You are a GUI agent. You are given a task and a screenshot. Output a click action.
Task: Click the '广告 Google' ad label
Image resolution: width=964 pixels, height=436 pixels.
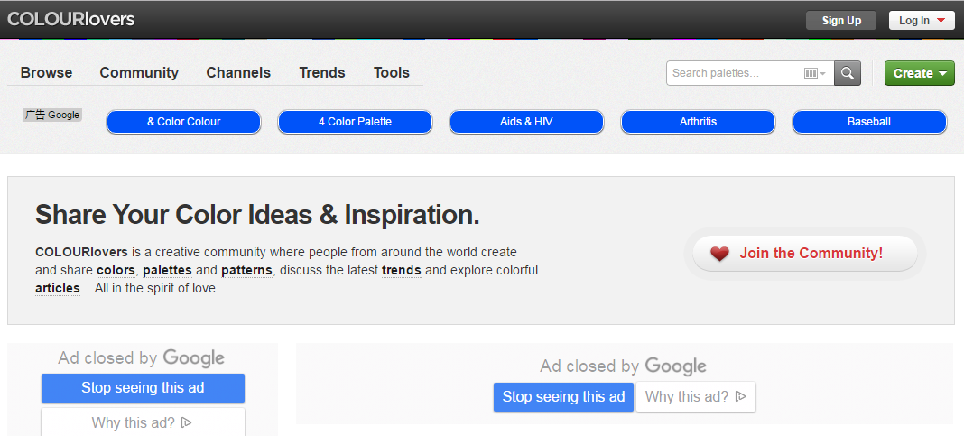[x=52, y=115]
